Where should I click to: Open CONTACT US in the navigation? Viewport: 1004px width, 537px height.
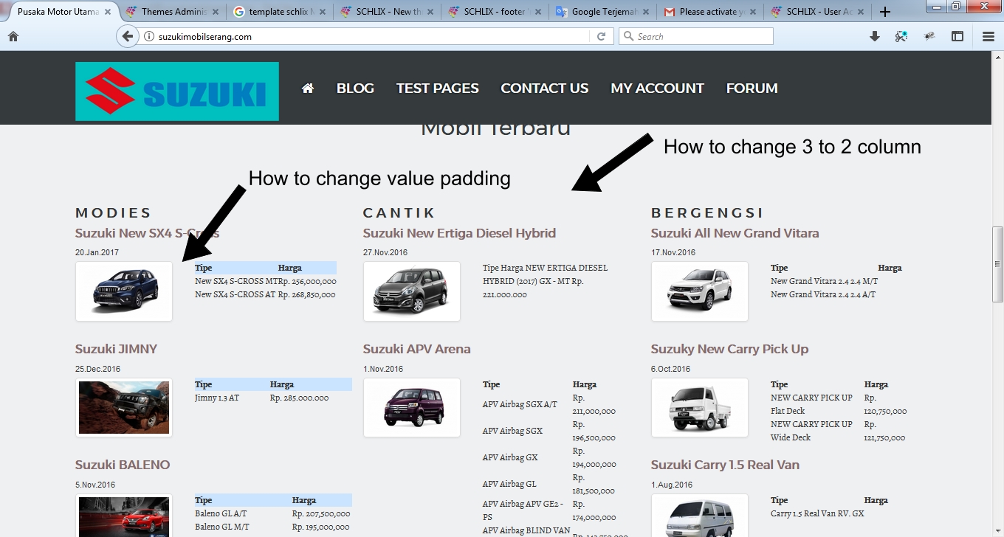(x=544, y=88)
